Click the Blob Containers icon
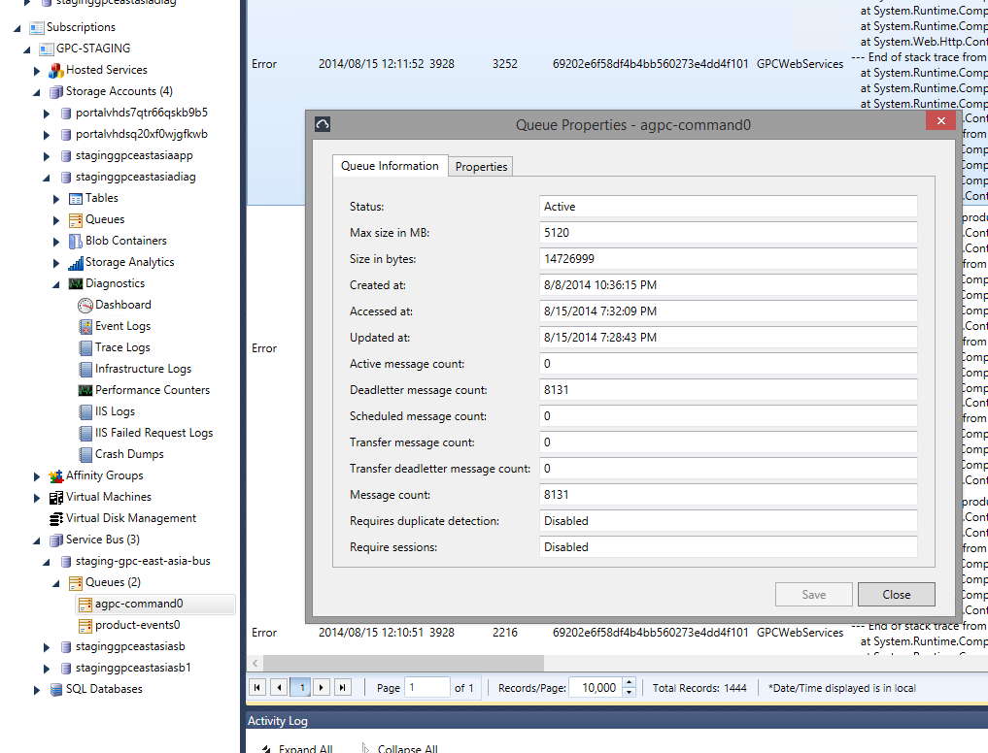 (76, 241)
